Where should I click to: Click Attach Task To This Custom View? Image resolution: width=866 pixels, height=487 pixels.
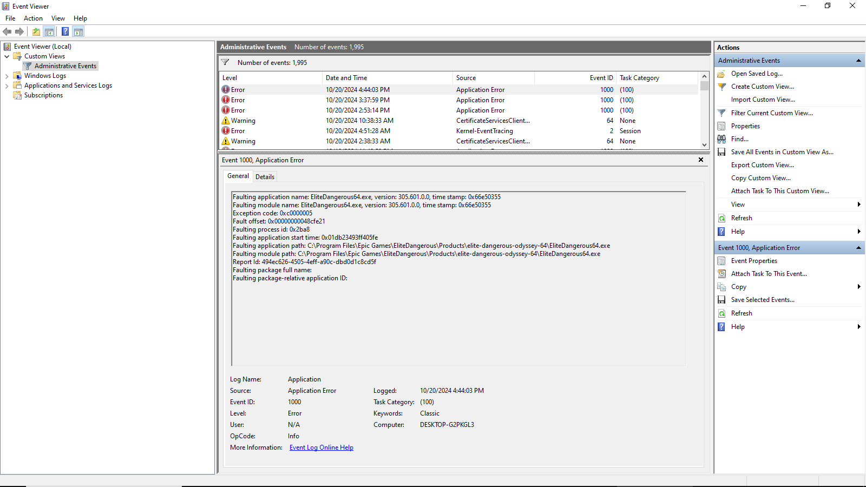pos(780,191)
